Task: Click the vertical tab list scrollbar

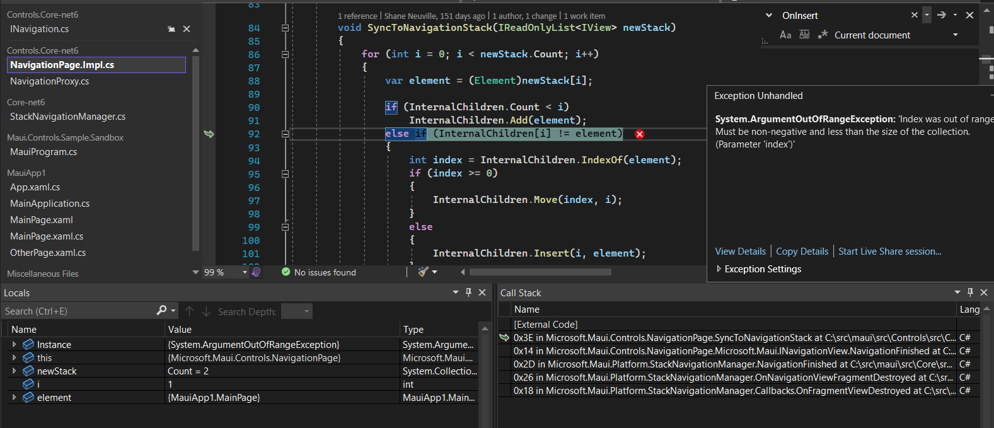Action: (195, 153)
